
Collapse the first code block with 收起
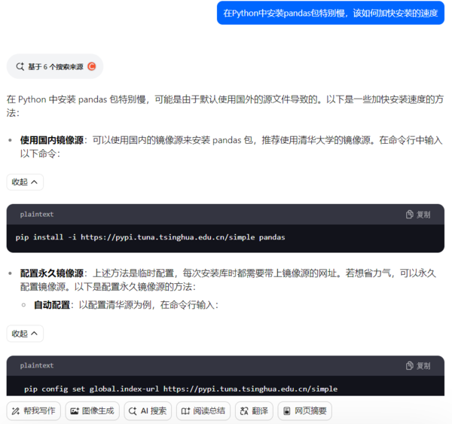pos(25,182)
